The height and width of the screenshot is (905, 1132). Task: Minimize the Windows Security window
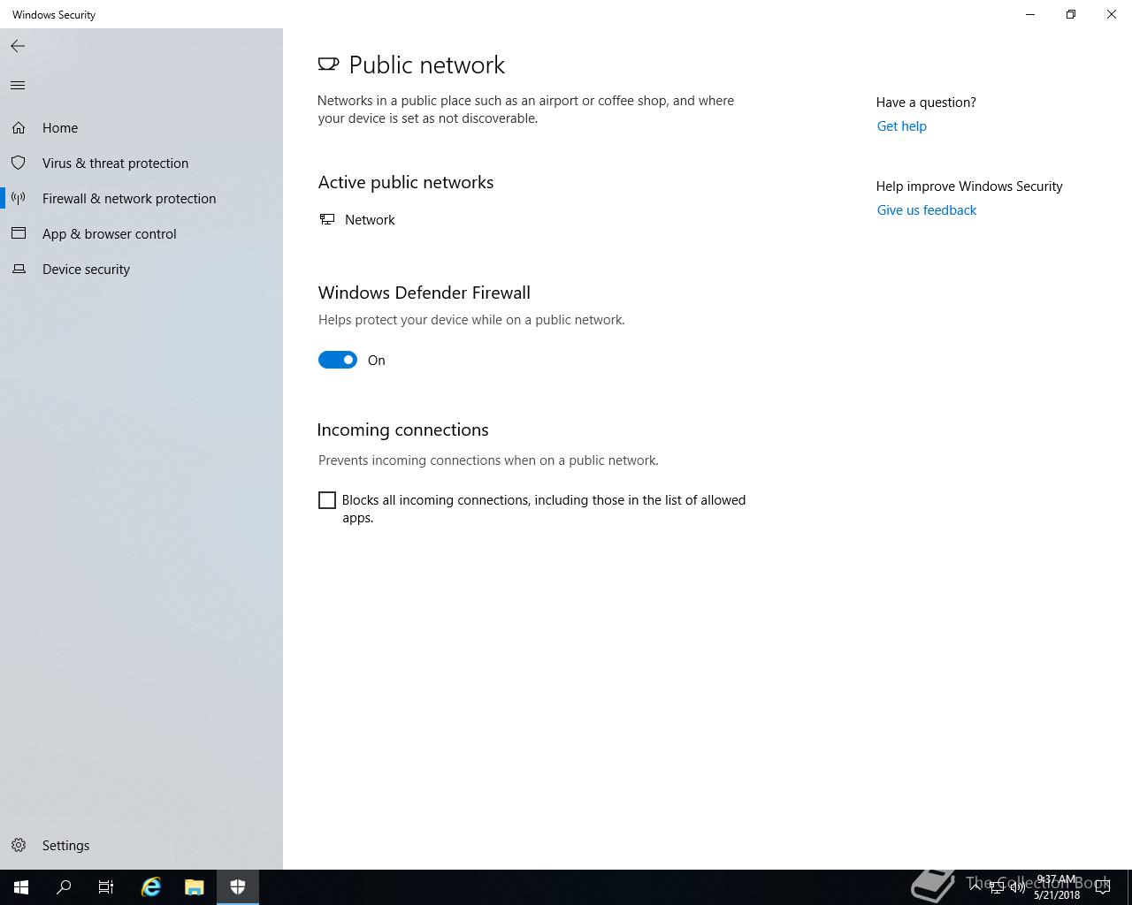tap(1030, 14)
